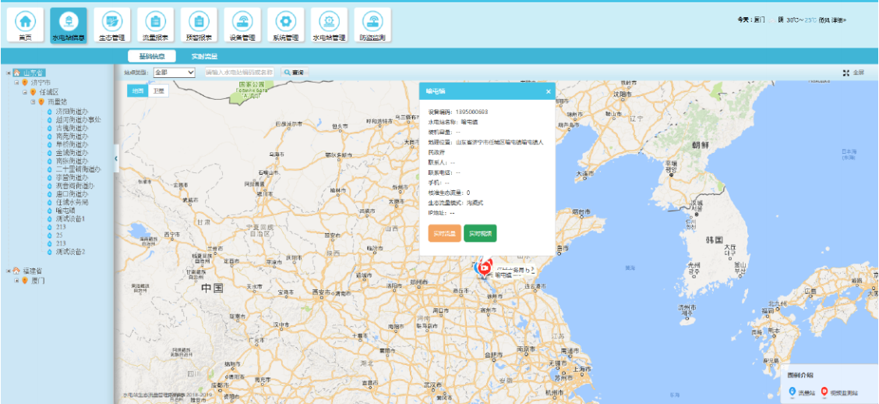The image size is (879, 404).
Task: Open the 首页 home icon
Action: pos(25,25)
